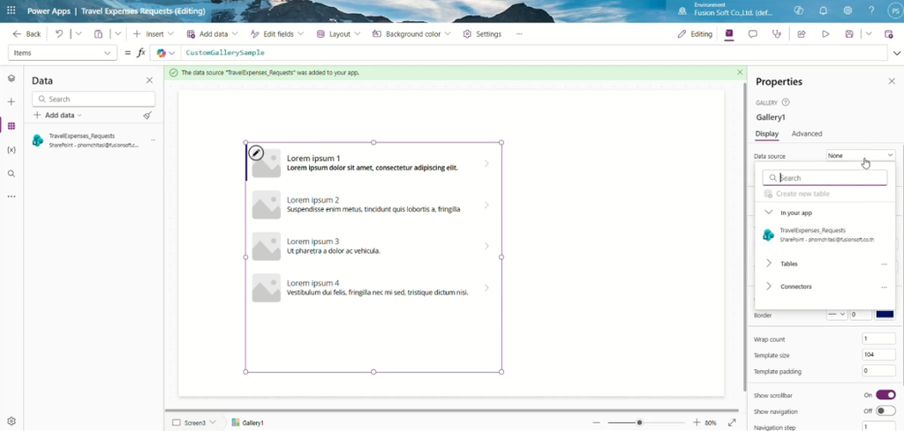Open the Insert menu
Screen dimensions: 904x431
pos(154,34)
